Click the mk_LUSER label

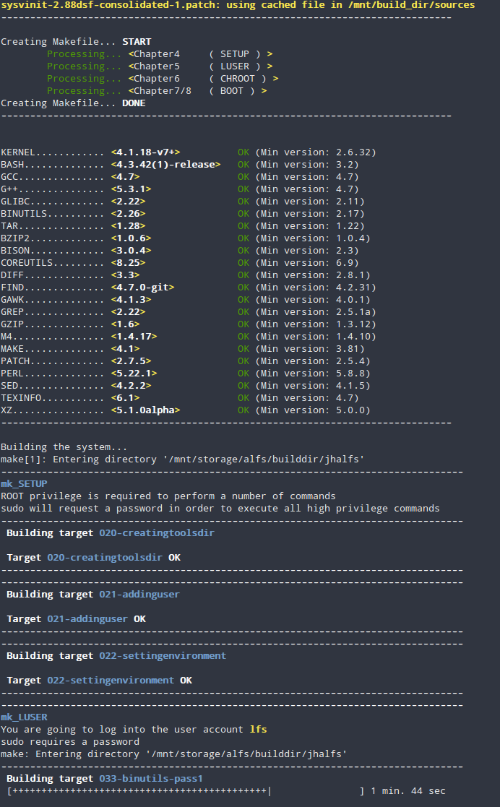pyautogui.click(x=24, y=717)
